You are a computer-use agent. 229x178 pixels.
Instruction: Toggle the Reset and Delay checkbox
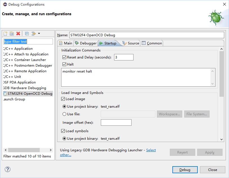pos(64,57)
